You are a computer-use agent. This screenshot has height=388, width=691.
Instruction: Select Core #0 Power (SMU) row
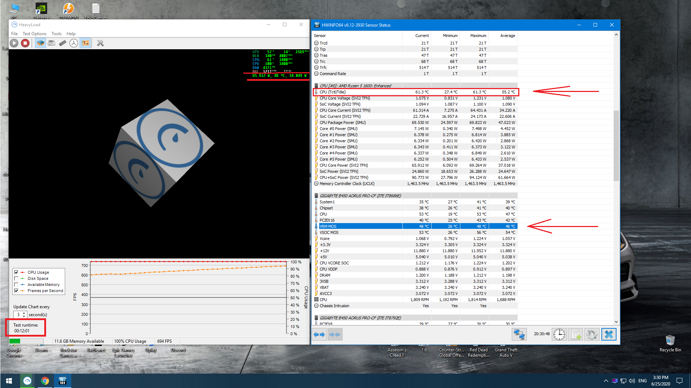click(415, 129)
